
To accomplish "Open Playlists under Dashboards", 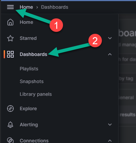I will pyautogui.click(x=29, y=69).
